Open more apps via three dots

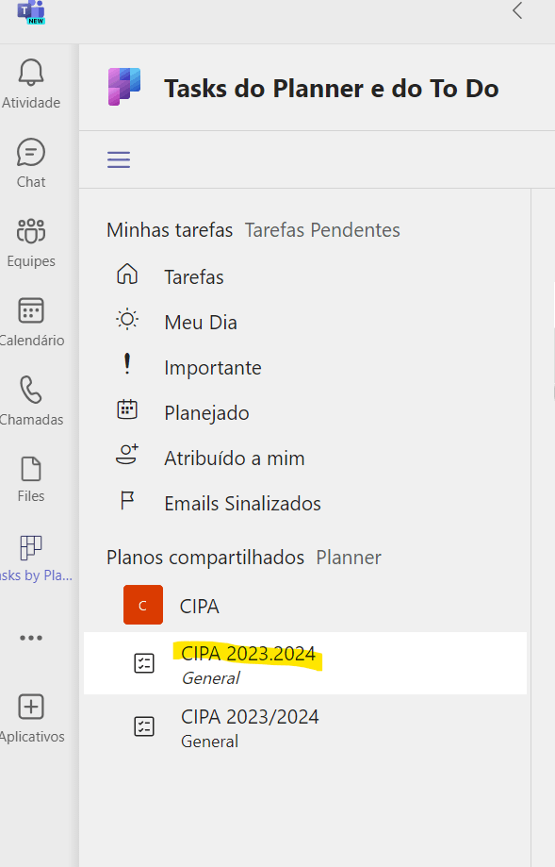pyautogui.click(x=31, y=638)
